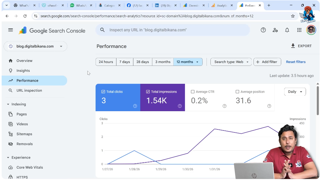This screenshot has height=180, width=321.
Task: Toggle the Total impressions checkbox
Action: 148,92
